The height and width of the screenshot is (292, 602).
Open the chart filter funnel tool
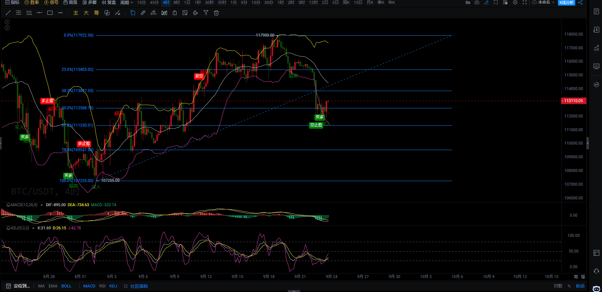pos(206,13)
